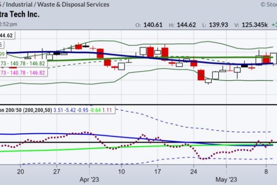Select the 17 date tick on the axis

point(157,172)
